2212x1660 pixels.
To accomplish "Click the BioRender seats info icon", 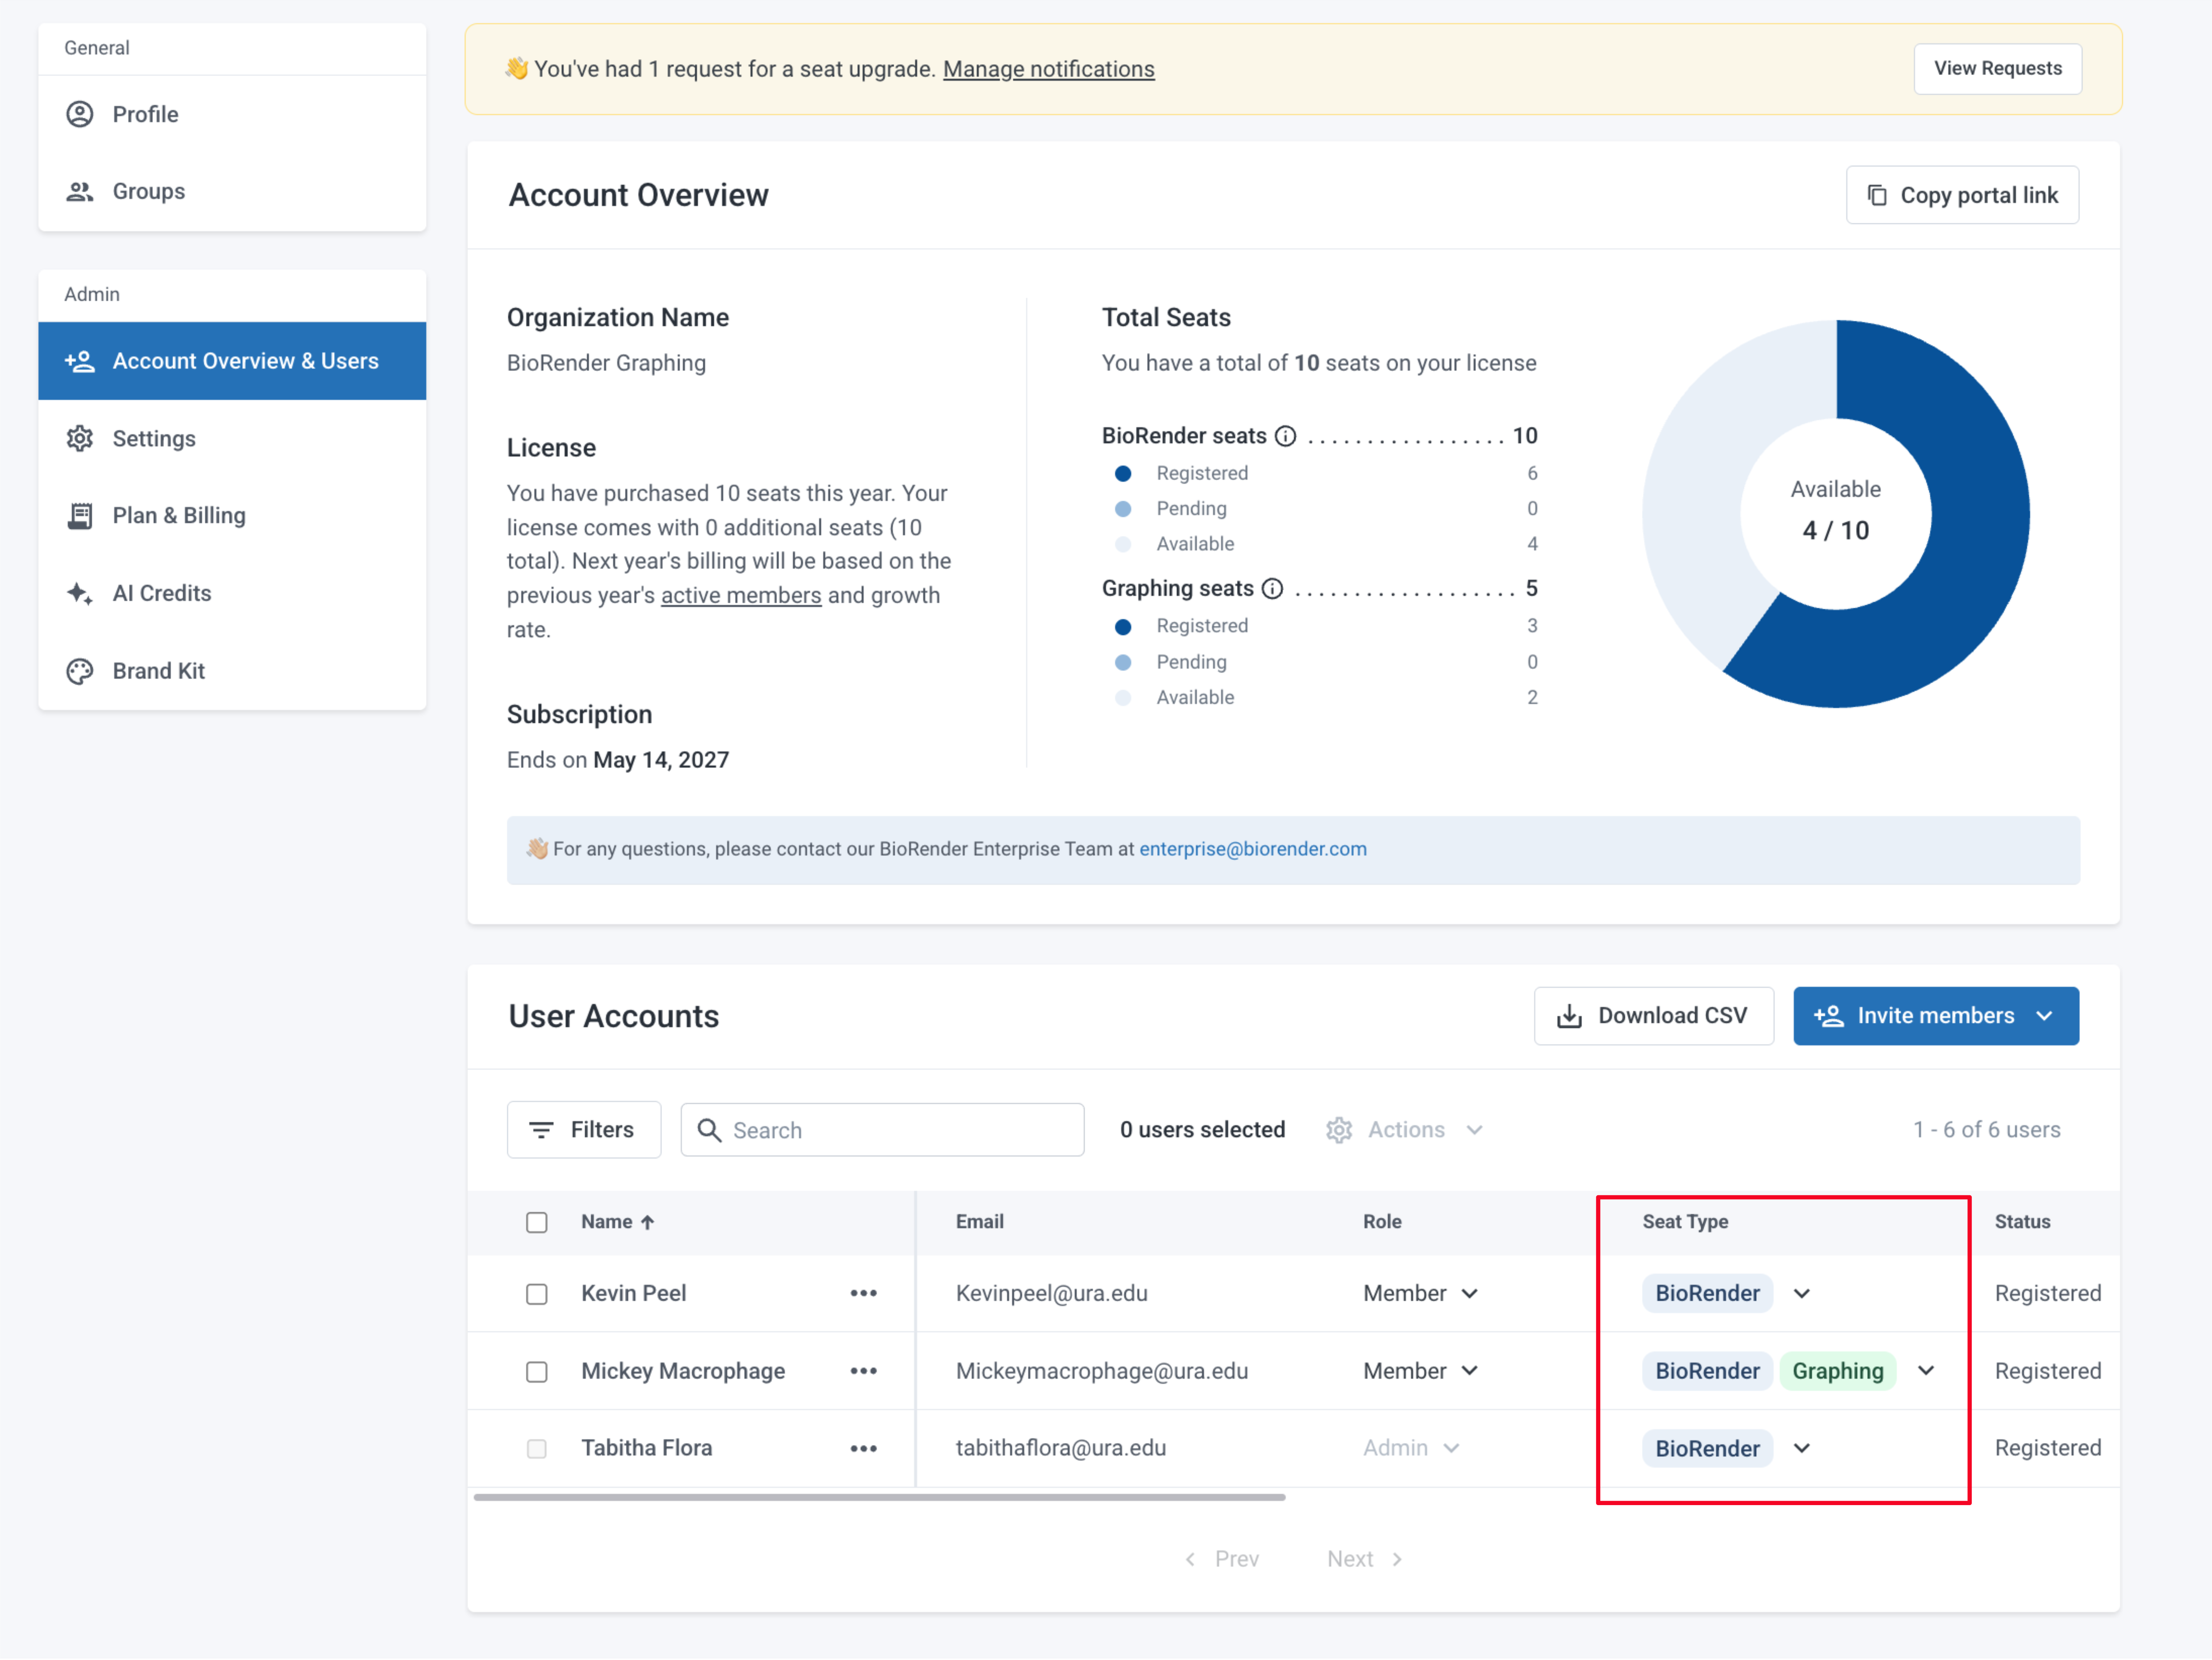I will click(x=1286, y=436).
